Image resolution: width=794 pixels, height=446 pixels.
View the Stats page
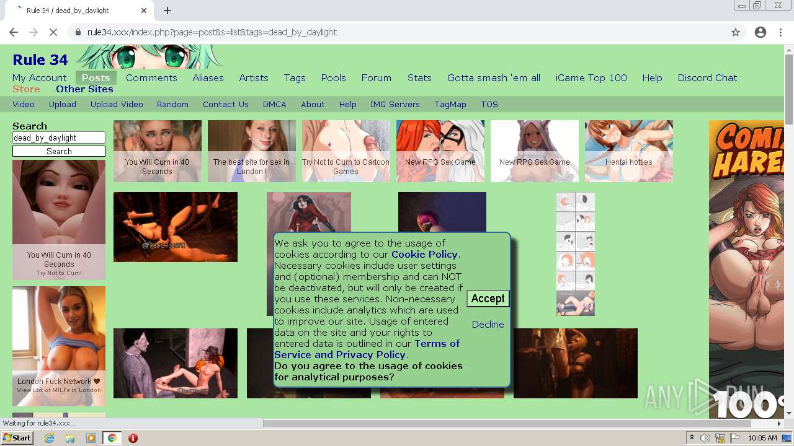click(x=419, y=78)
